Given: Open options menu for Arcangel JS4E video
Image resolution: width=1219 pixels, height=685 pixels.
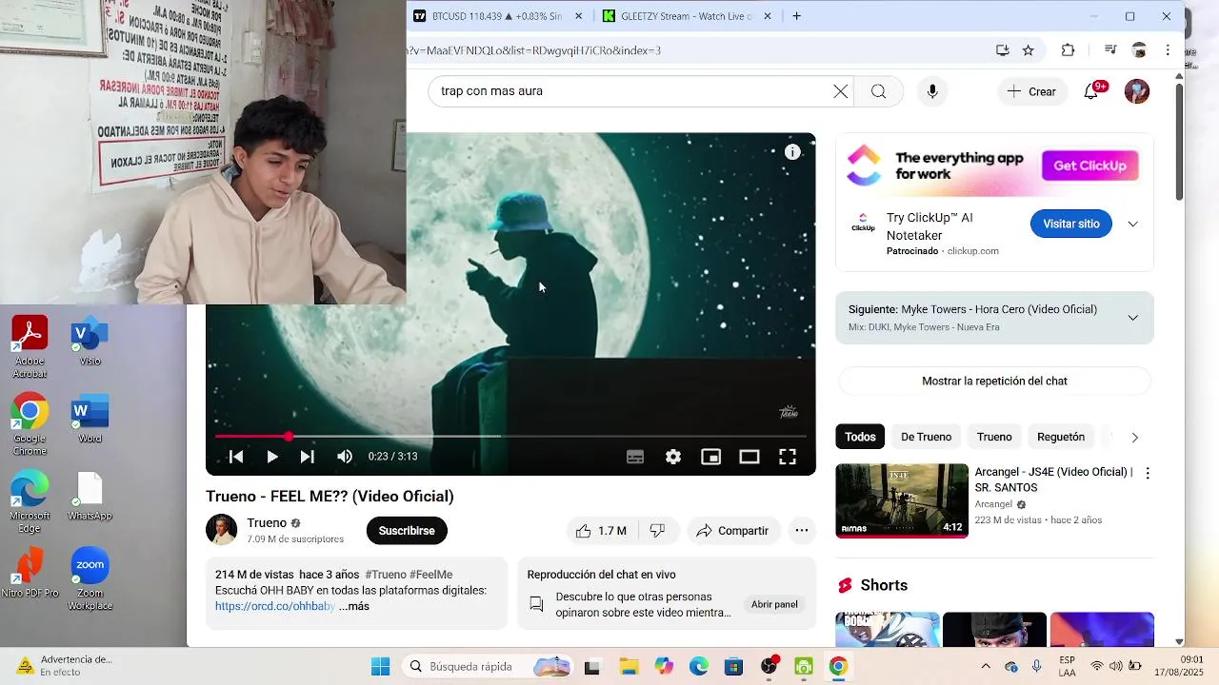Looking at the screenshot, I should coord(1148,473).
